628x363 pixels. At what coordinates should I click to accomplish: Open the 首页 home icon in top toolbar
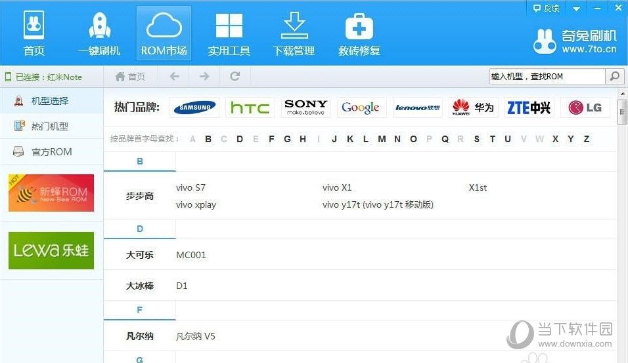point(34,33)
